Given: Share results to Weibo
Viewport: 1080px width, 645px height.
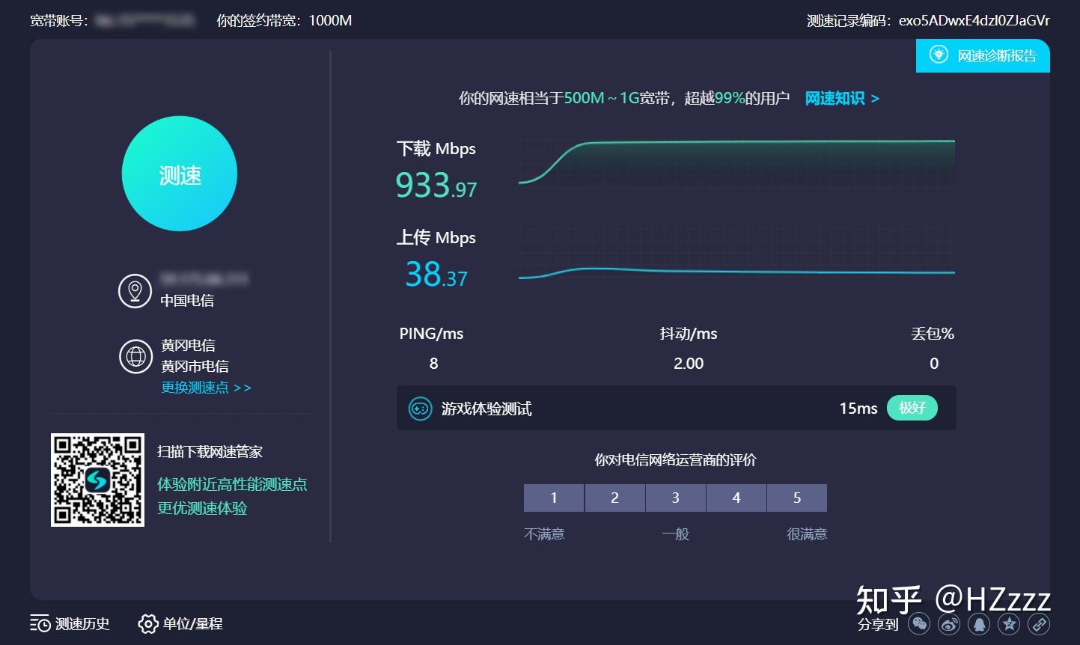Looking at the screenshot, I should click(x=949, y=623).
